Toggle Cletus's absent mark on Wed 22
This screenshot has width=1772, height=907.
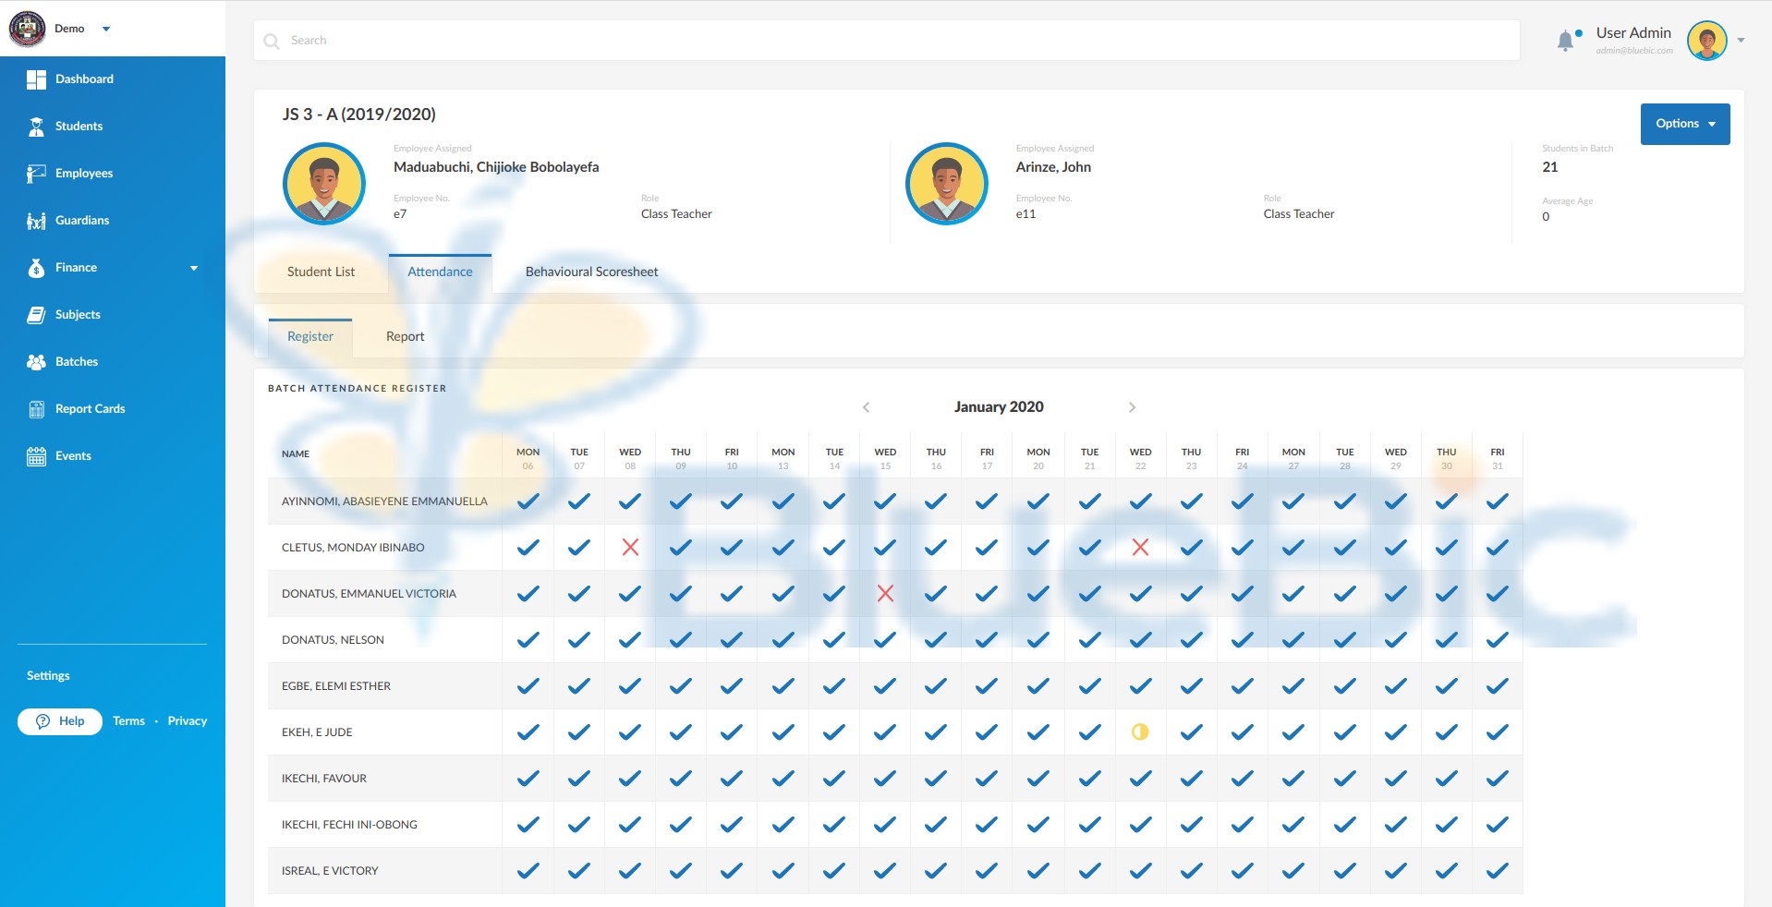pos(1140,548)
